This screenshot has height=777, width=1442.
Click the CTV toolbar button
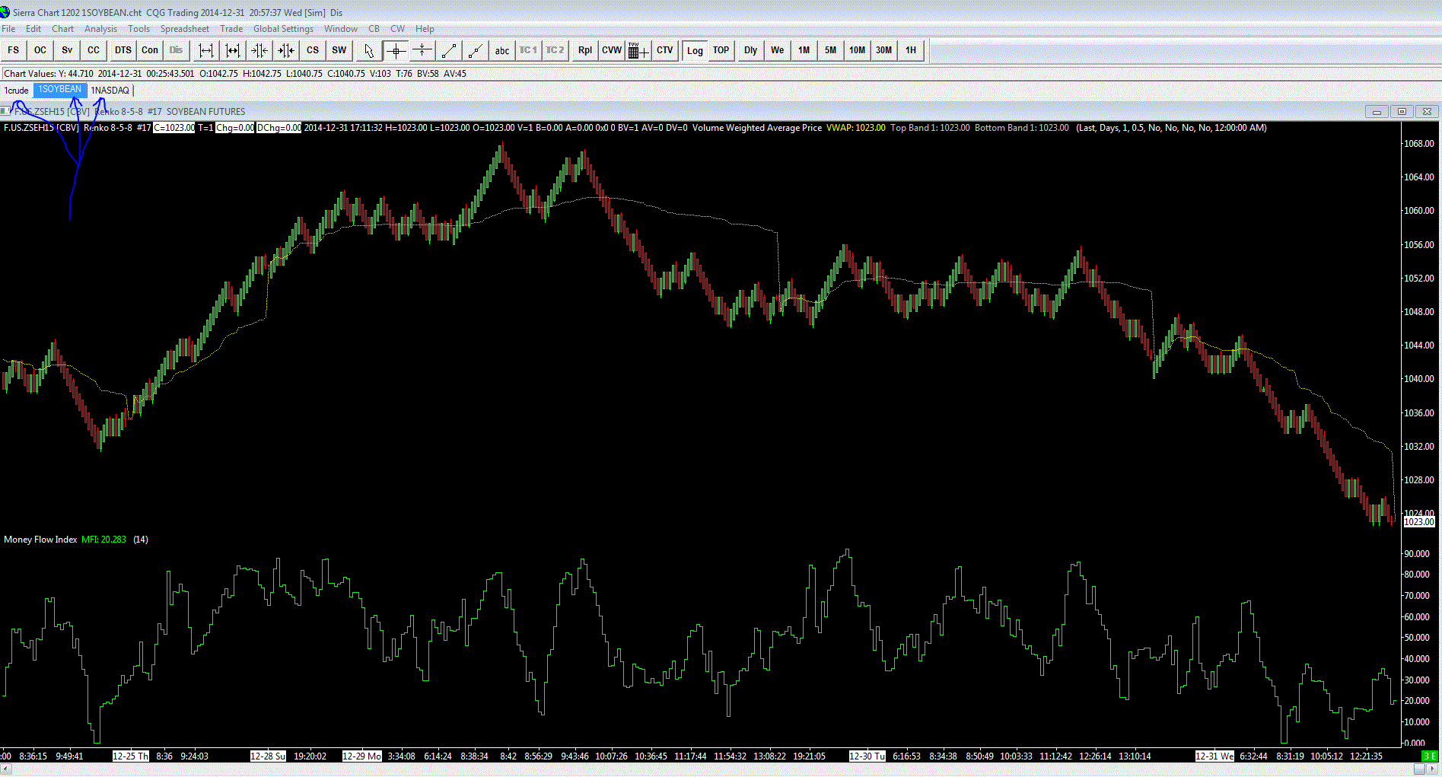pos(665,50)
